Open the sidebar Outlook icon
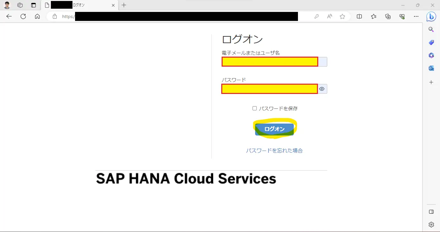The height and width of the screenshot is (232, 440). click(x=431, y=68)
